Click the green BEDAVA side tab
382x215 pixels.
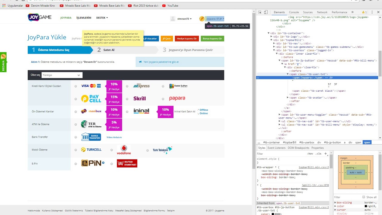[x=3, y=62]
